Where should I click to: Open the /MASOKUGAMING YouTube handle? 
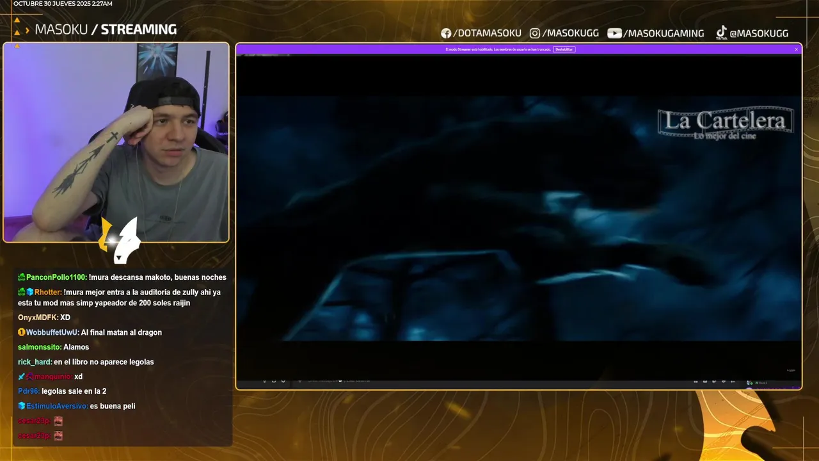pos(664,33)
